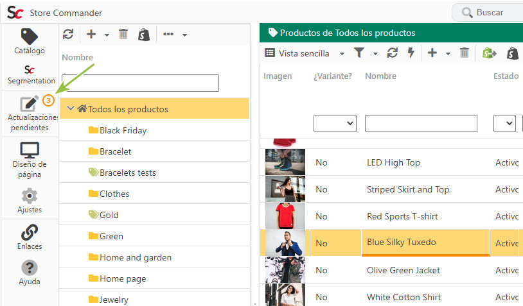Click the Olive Green Jacket thumbnail
The width and height of the screenshot is (523, 306).
(285, 270)
